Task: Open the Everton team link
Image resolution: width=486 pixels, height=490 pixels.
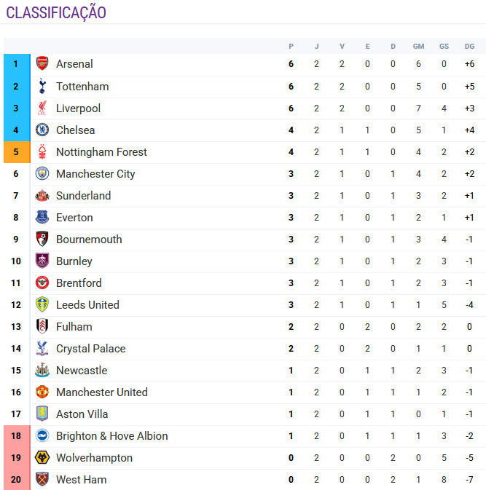Action: click(x=74, y=218)
